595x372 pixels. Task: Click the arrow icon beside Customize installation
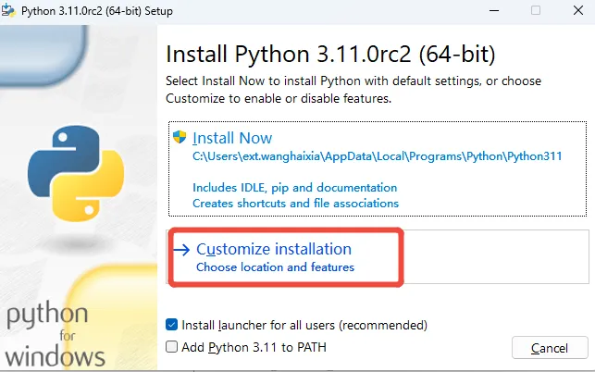(x=181, y=249)
